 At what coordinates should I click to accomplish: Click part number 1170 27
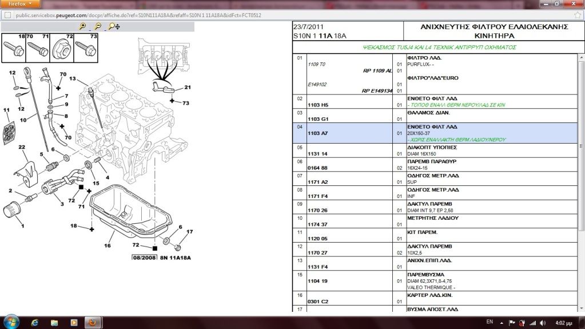(317, 253)
